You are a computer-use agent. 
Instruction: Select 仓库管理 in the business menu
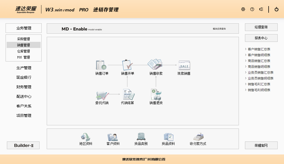point(24,51)
